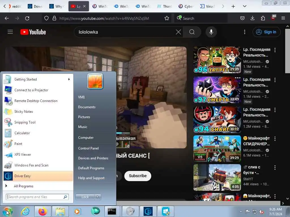Screen dimensions: 290x217
Task: Click the Firefox taskbar icon
Action: pyautogui.click(x=43, y=211)
